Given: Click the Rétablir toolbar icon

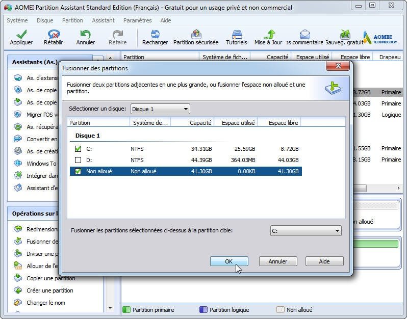Looking at the screenshot, I should coord(54,34).
